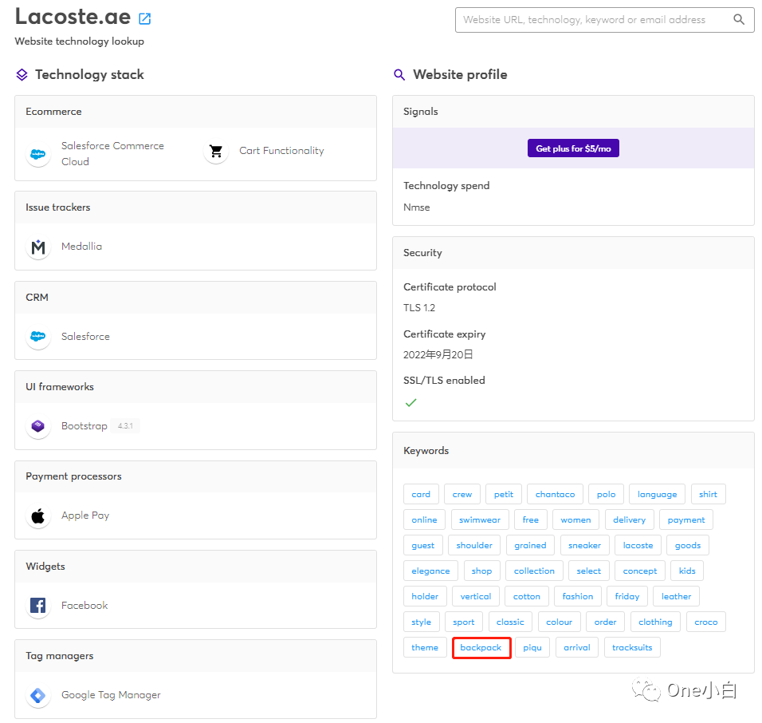Select the 'language' keyword tag
The width and height of the screenshot is (762, 723).
[657, 494]
